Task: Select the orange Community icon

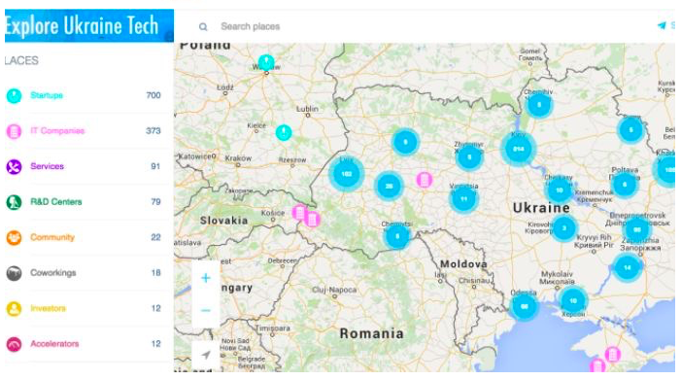Action: (x=14, y=237)
